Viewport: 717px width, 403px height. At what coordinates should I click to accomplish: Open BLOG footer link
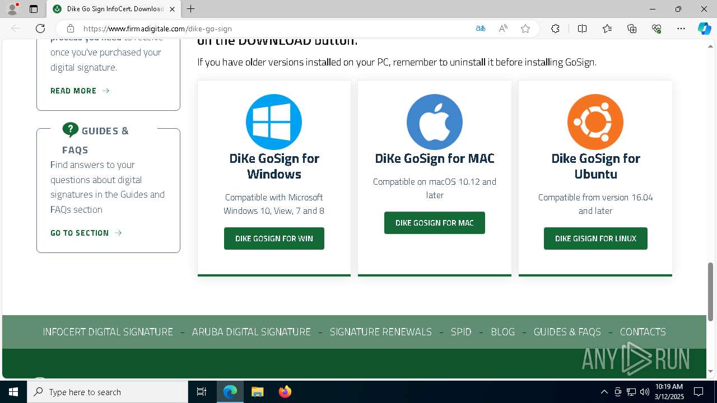point(503,332)
